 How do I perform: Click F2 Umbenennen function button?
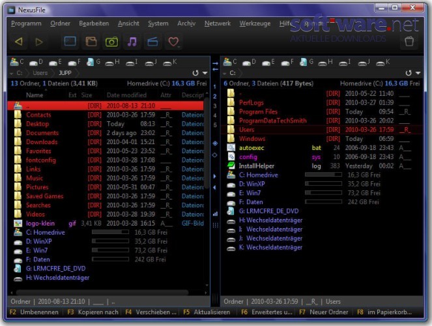point(34,312)
